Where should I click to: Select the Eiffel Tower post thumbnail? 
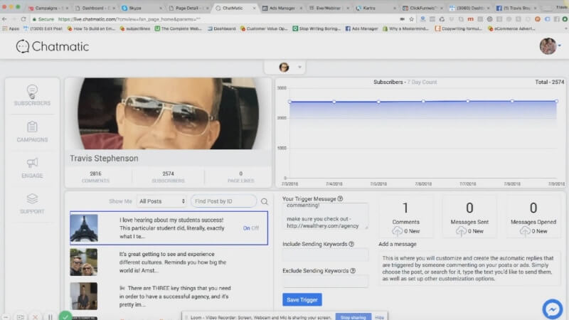(x=84, y=228)
